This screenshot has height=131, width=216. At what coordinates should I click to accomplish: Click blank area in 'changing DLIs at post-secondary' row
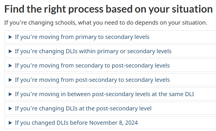coord(184,108)
